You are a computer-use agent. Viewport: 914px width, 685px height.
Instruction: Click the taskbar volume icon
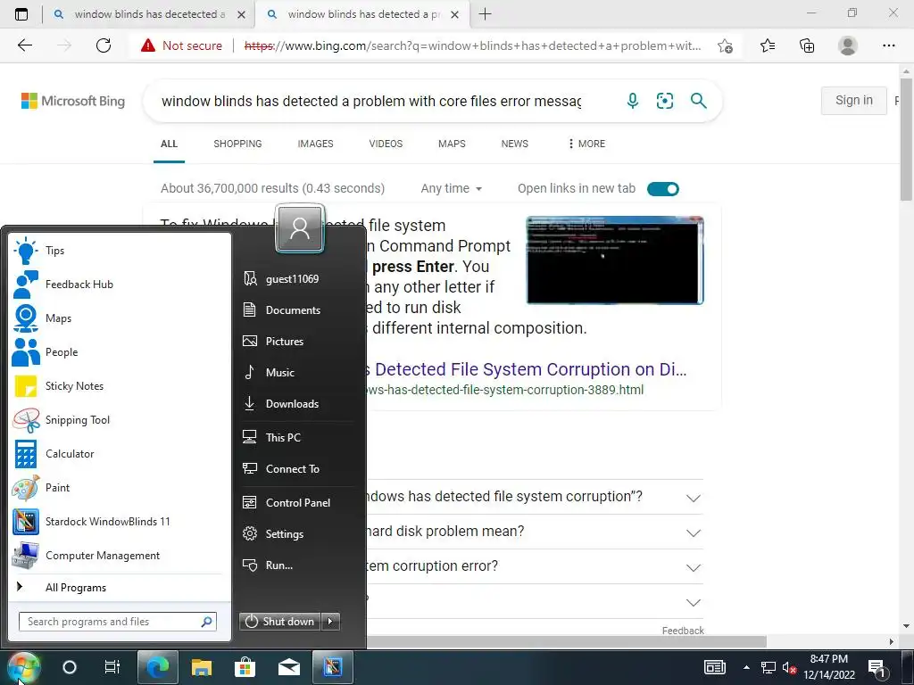click(790, 667)
